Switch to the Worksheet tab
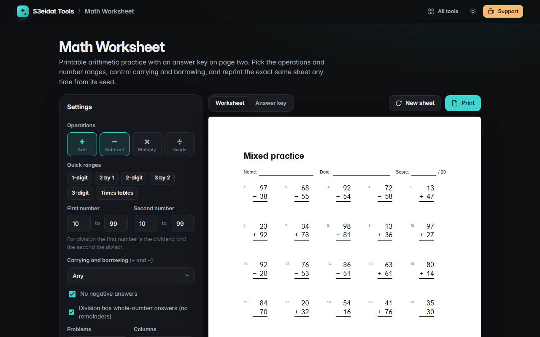The width and height of the screenshot is (540, 337). tap(230, 103)
